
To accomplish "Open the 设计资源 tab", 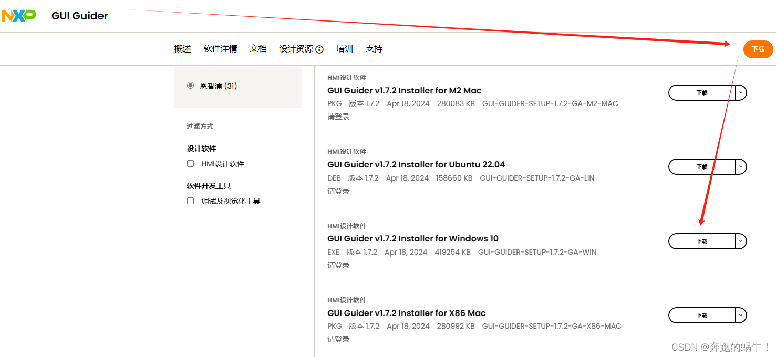I will [296, 49].
